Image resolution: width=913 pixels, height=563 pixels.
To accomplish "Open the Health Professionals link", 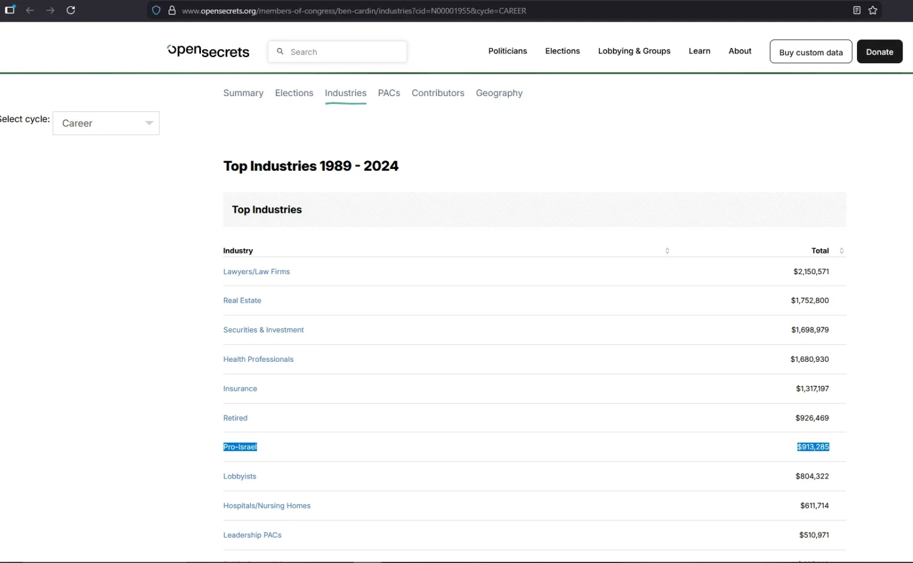I will point(258,359).
